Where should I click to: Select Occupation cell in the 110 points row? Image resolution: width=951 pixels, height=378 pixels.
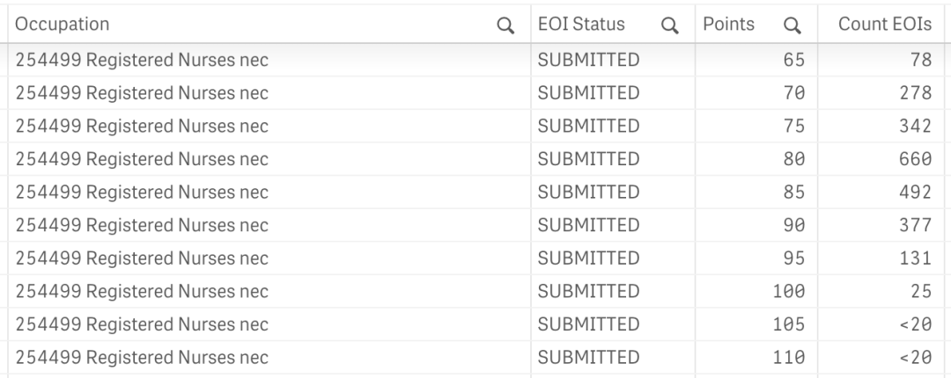[x=269, y=357]
